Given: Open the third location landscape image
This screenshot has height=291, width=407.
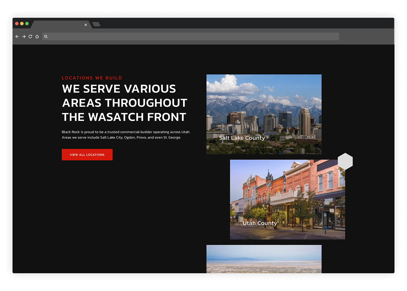Looking at the screenshot, I should coord(264,259).
